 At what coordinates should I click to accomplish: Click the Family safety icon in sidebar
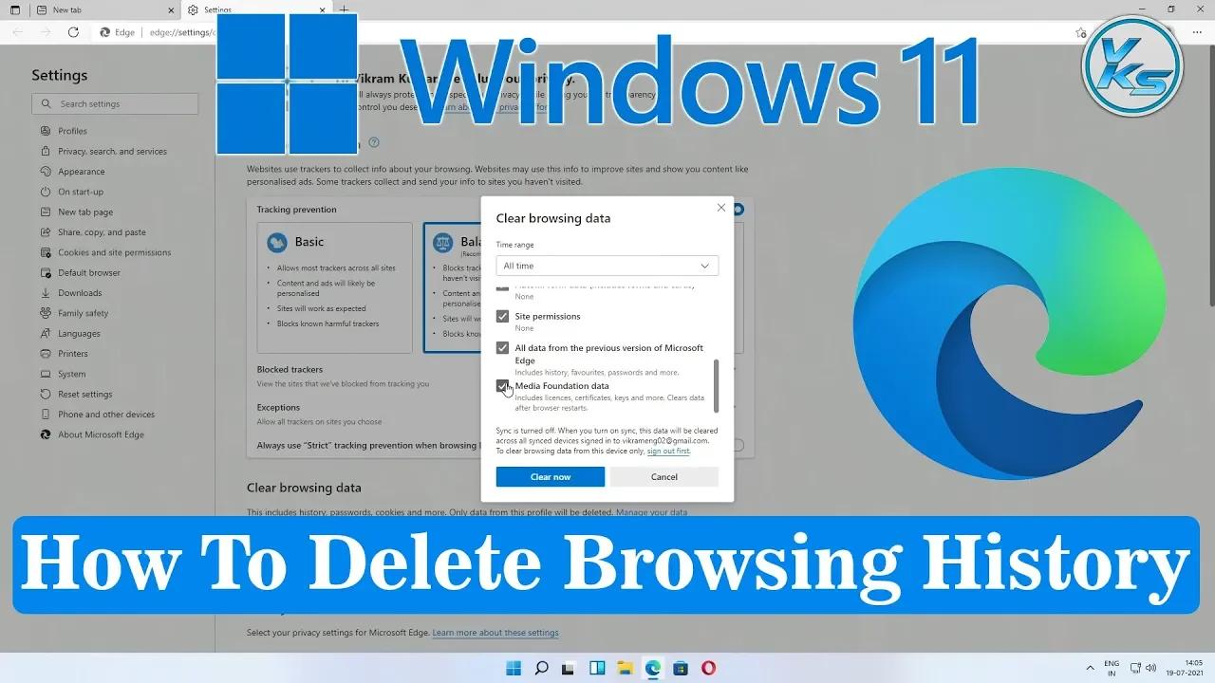tap(46, 313)
